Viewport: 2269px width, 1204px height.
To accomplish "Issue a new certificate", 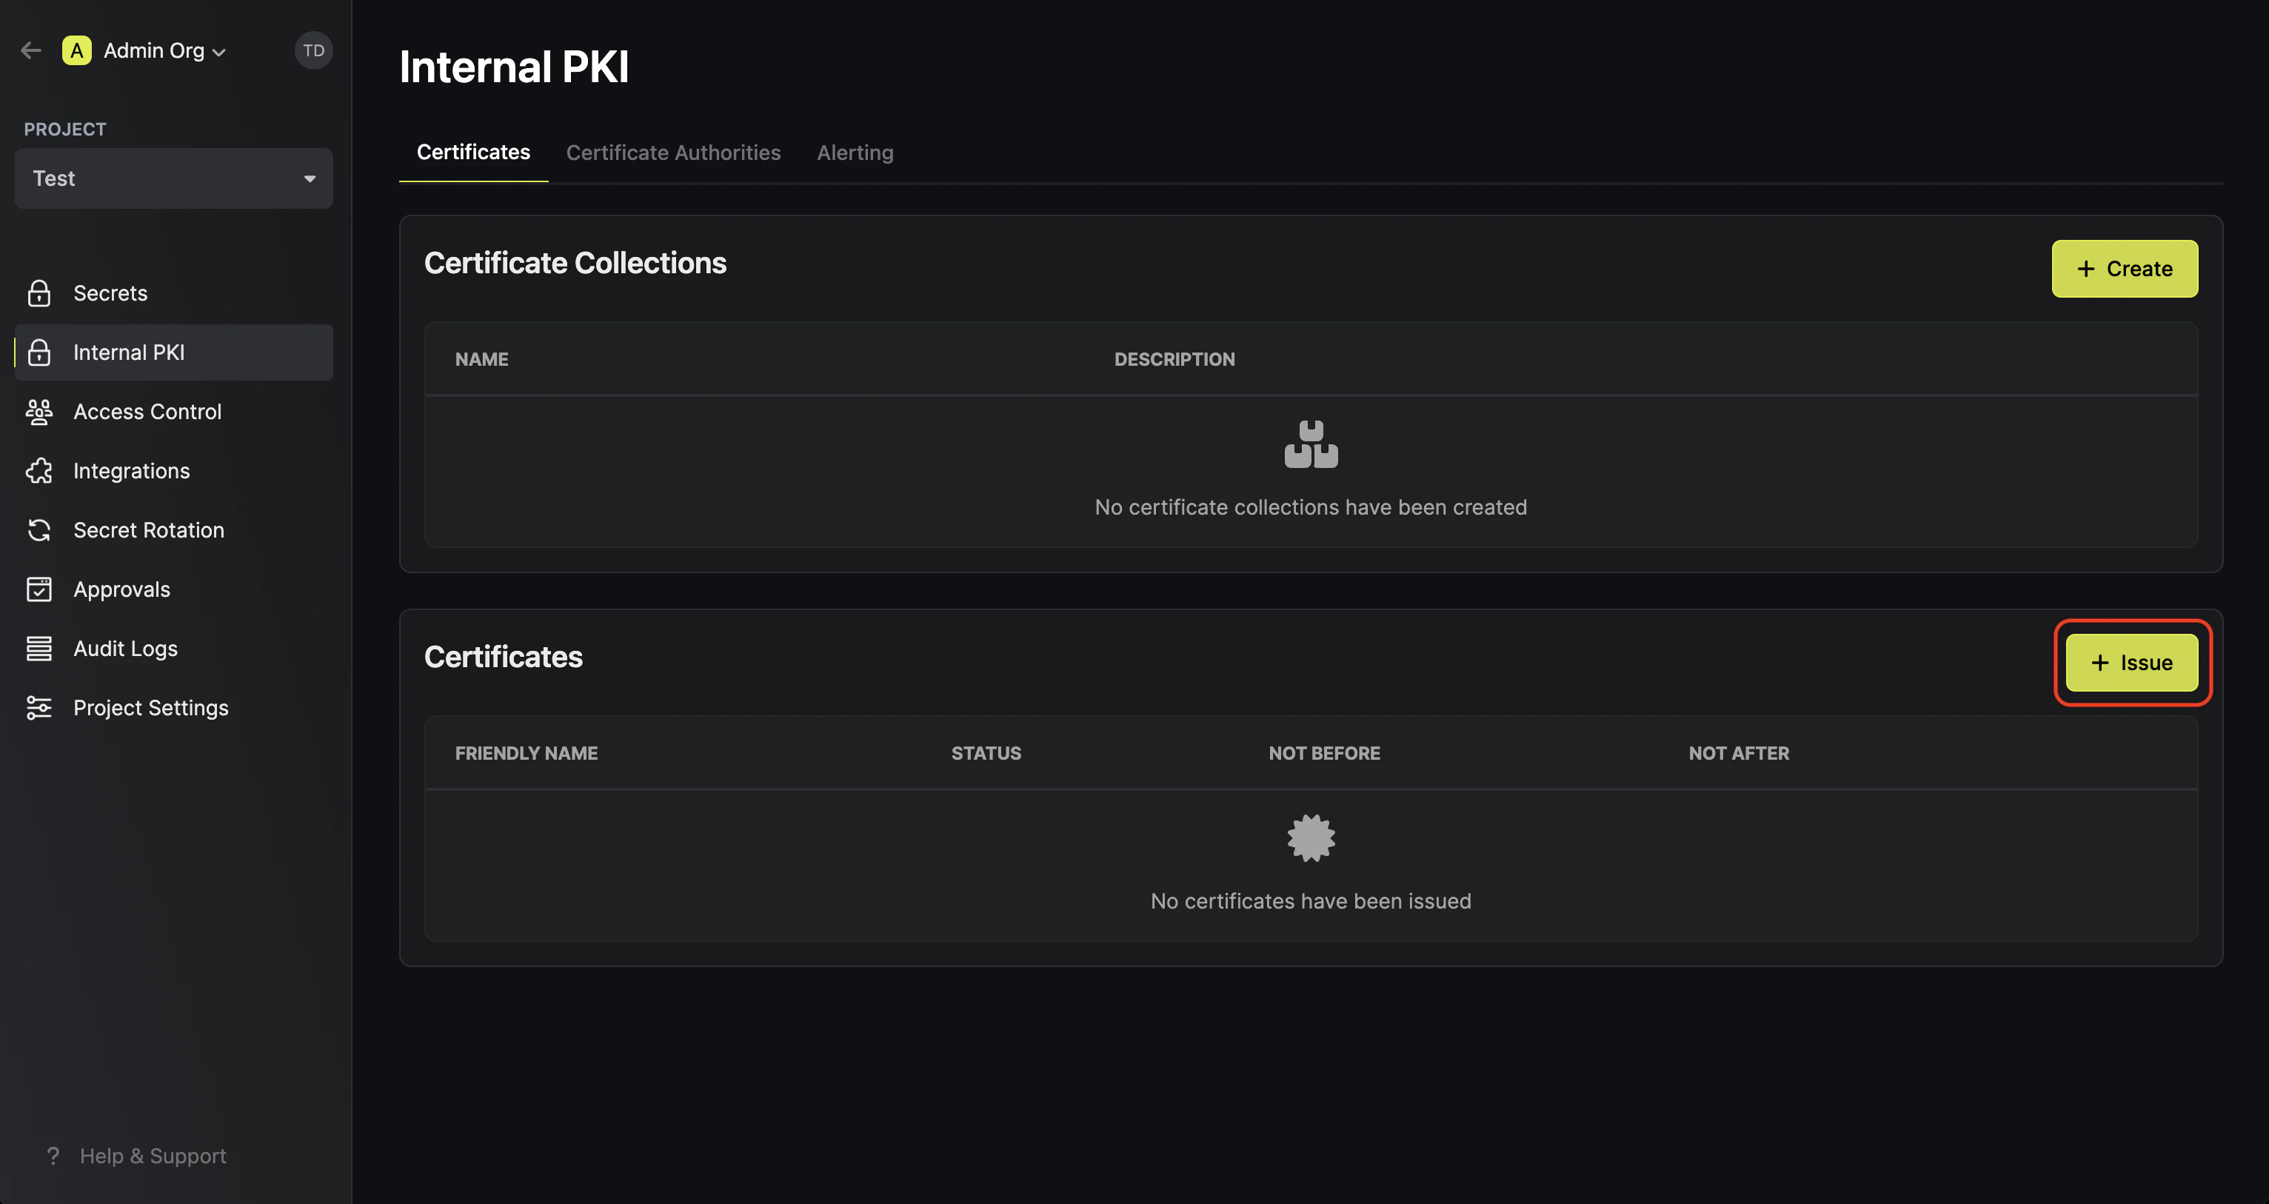I will (2131, 662).
